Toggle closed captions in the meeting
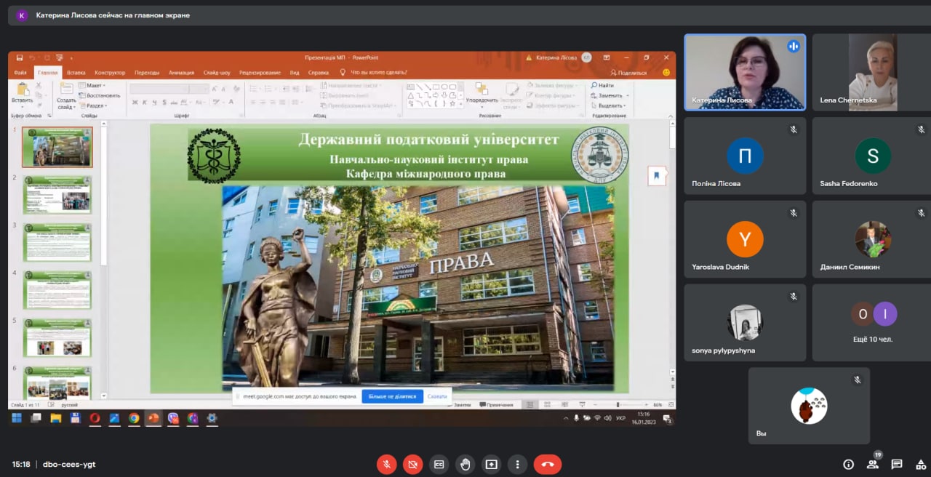Screen dimensions: 931x477 [x=439, y=464]
